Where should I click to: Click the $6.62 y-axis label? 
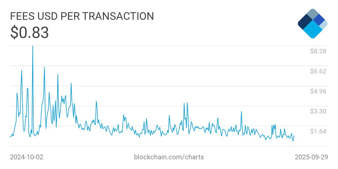tap(318, 71)
